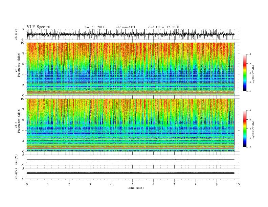Click the "ch.3(V)" axis label
268x207 pixels.
coord(16,160)
